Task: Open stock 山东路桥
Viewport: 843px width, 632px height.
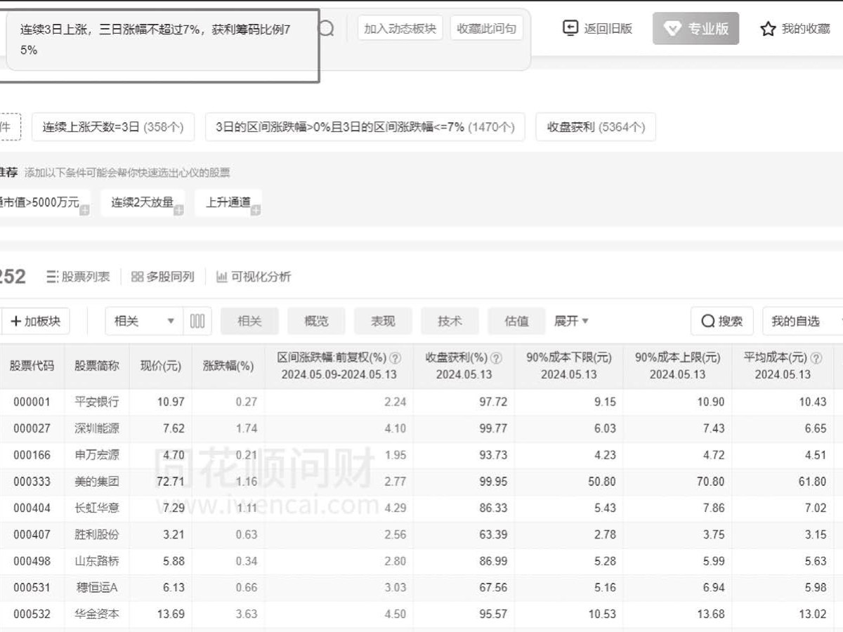Action: click(97, 561)
